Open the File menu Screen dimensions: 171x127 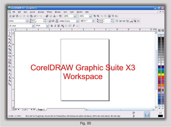(x=14, y=12)
